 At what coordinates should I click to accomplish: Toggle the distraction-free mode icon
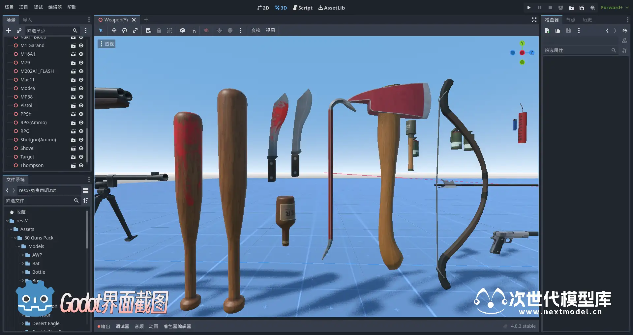point(534,20)
